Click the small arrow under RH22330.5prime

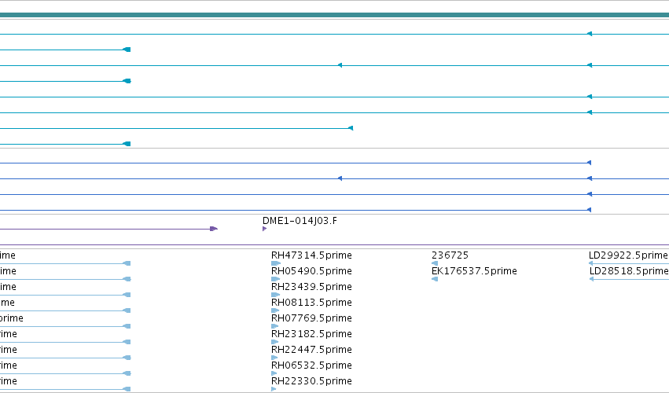click(x=274, y=389)
